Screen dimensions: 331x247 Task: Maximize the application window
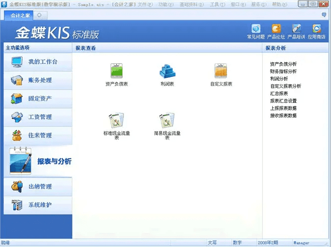313,4
